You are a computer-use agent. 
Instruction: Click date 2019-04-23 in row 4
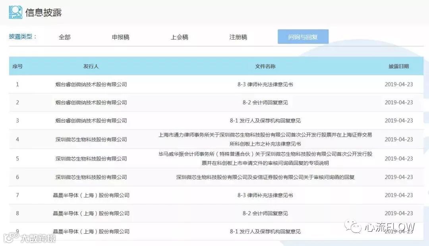[399, 139]
